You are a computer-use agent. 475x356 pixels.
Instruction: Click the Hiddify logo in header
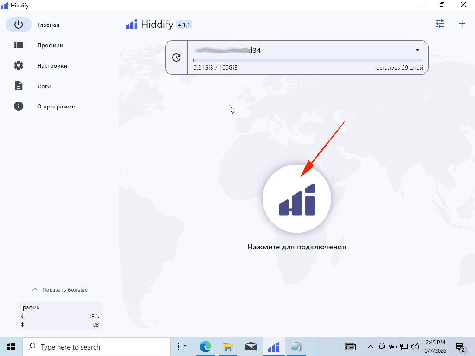132,24
